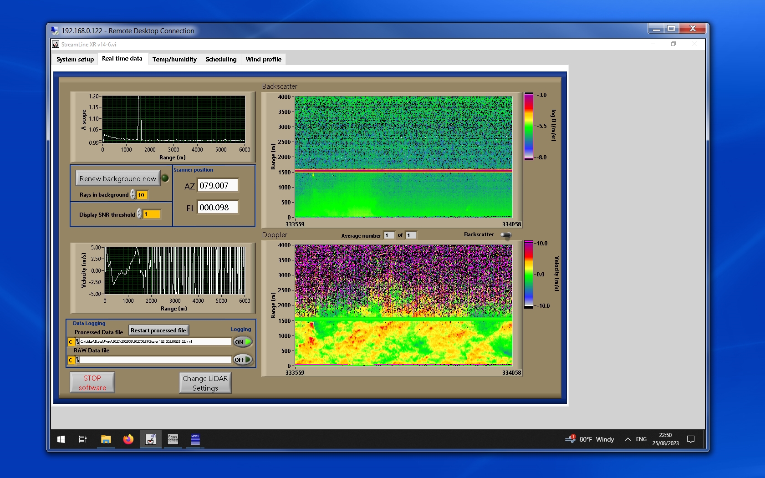
Task: Click the Backscatter color scale bar
Action: coord(528,126)
